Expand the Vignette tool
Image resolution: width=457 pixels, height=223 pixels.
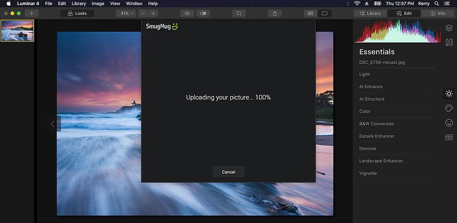(x=396, y=173)
